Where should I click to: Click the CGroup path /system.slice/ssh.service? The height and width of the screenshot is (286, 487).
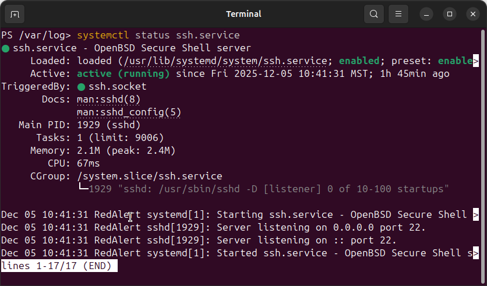(x=149, y=176)
